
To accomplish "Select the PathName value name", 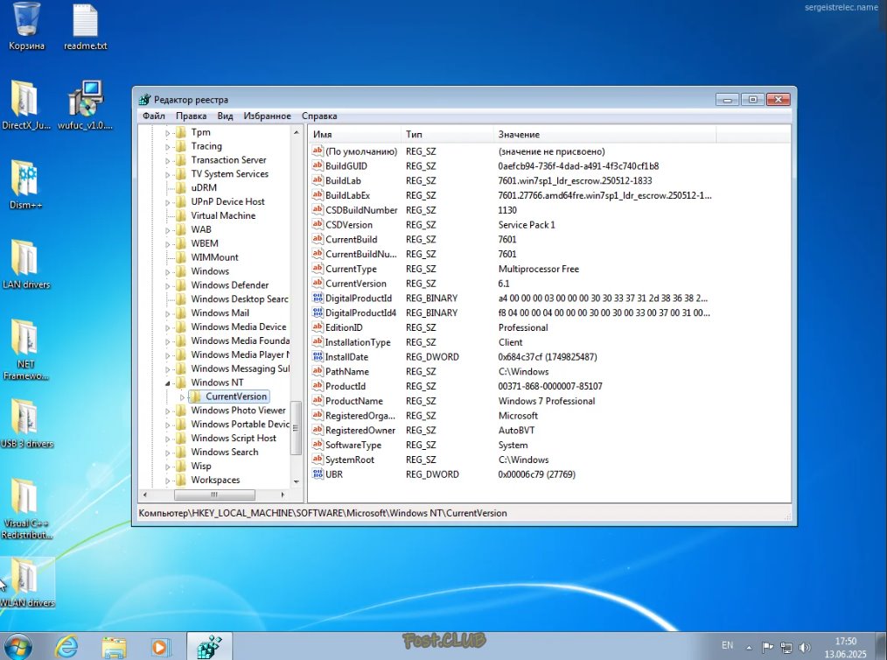I will [346, 372].
